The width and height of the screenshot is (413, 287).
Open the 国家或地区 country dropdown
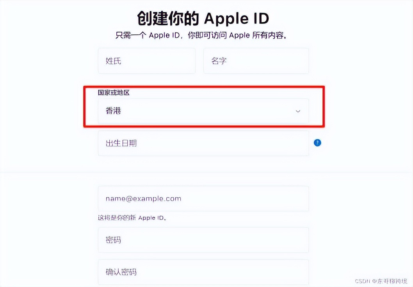click(x=203, y=111)
